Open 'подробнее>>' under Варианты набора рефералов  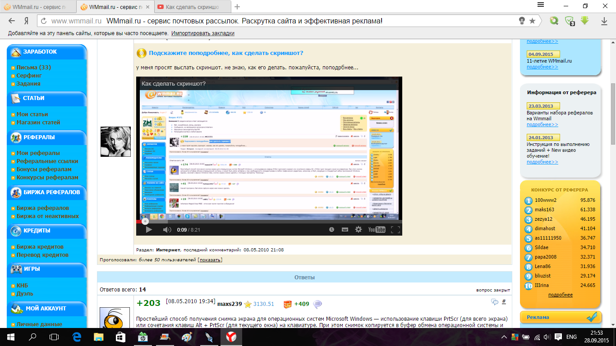pos(542,125)
